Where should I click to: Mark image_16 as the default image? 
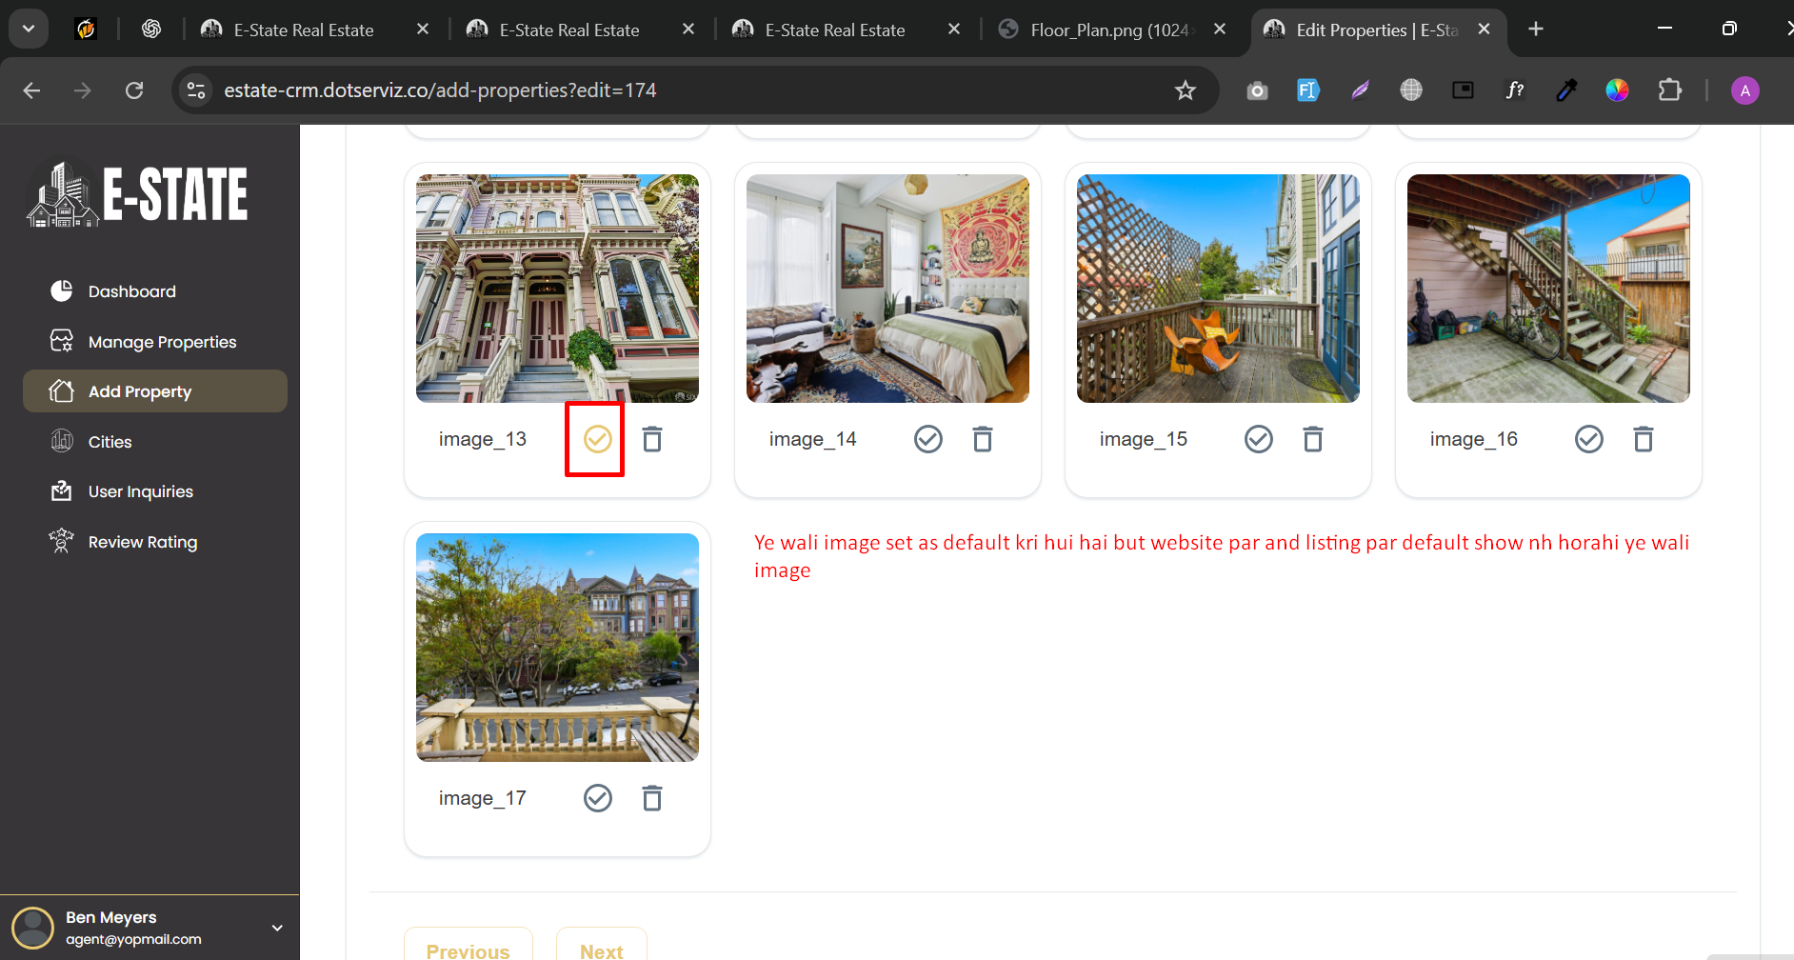pyautogui.click(x=1589, y=439)
